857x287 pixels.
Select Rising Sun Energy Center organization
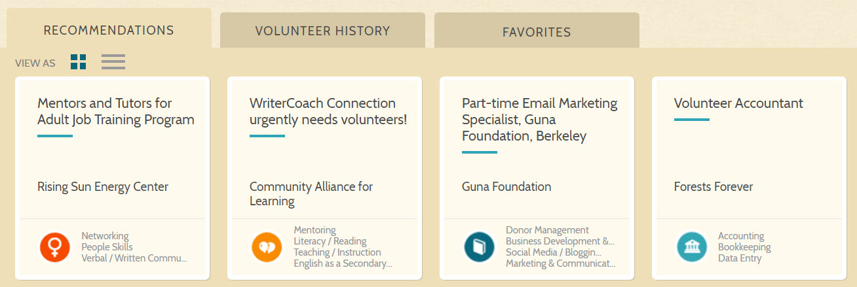(103, 187)
